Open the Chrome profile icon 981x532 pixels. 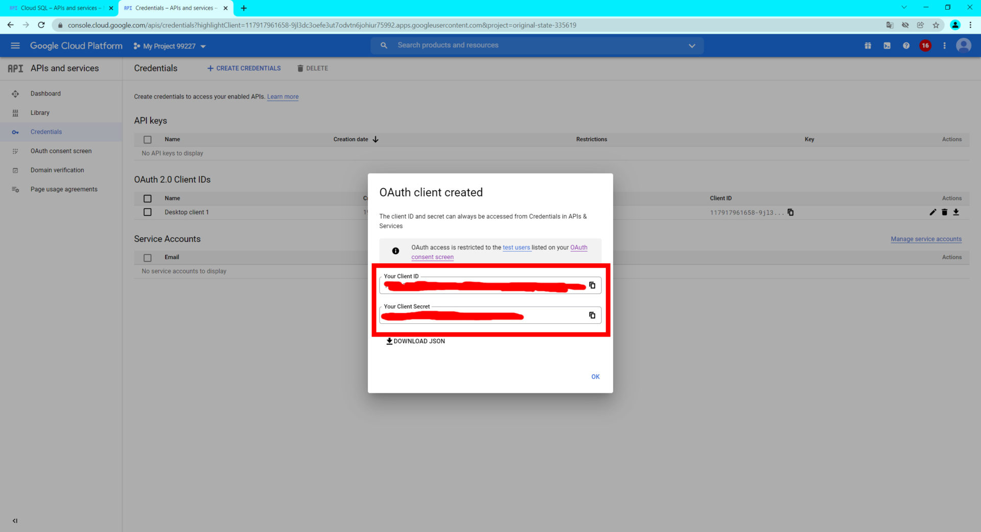954,25
